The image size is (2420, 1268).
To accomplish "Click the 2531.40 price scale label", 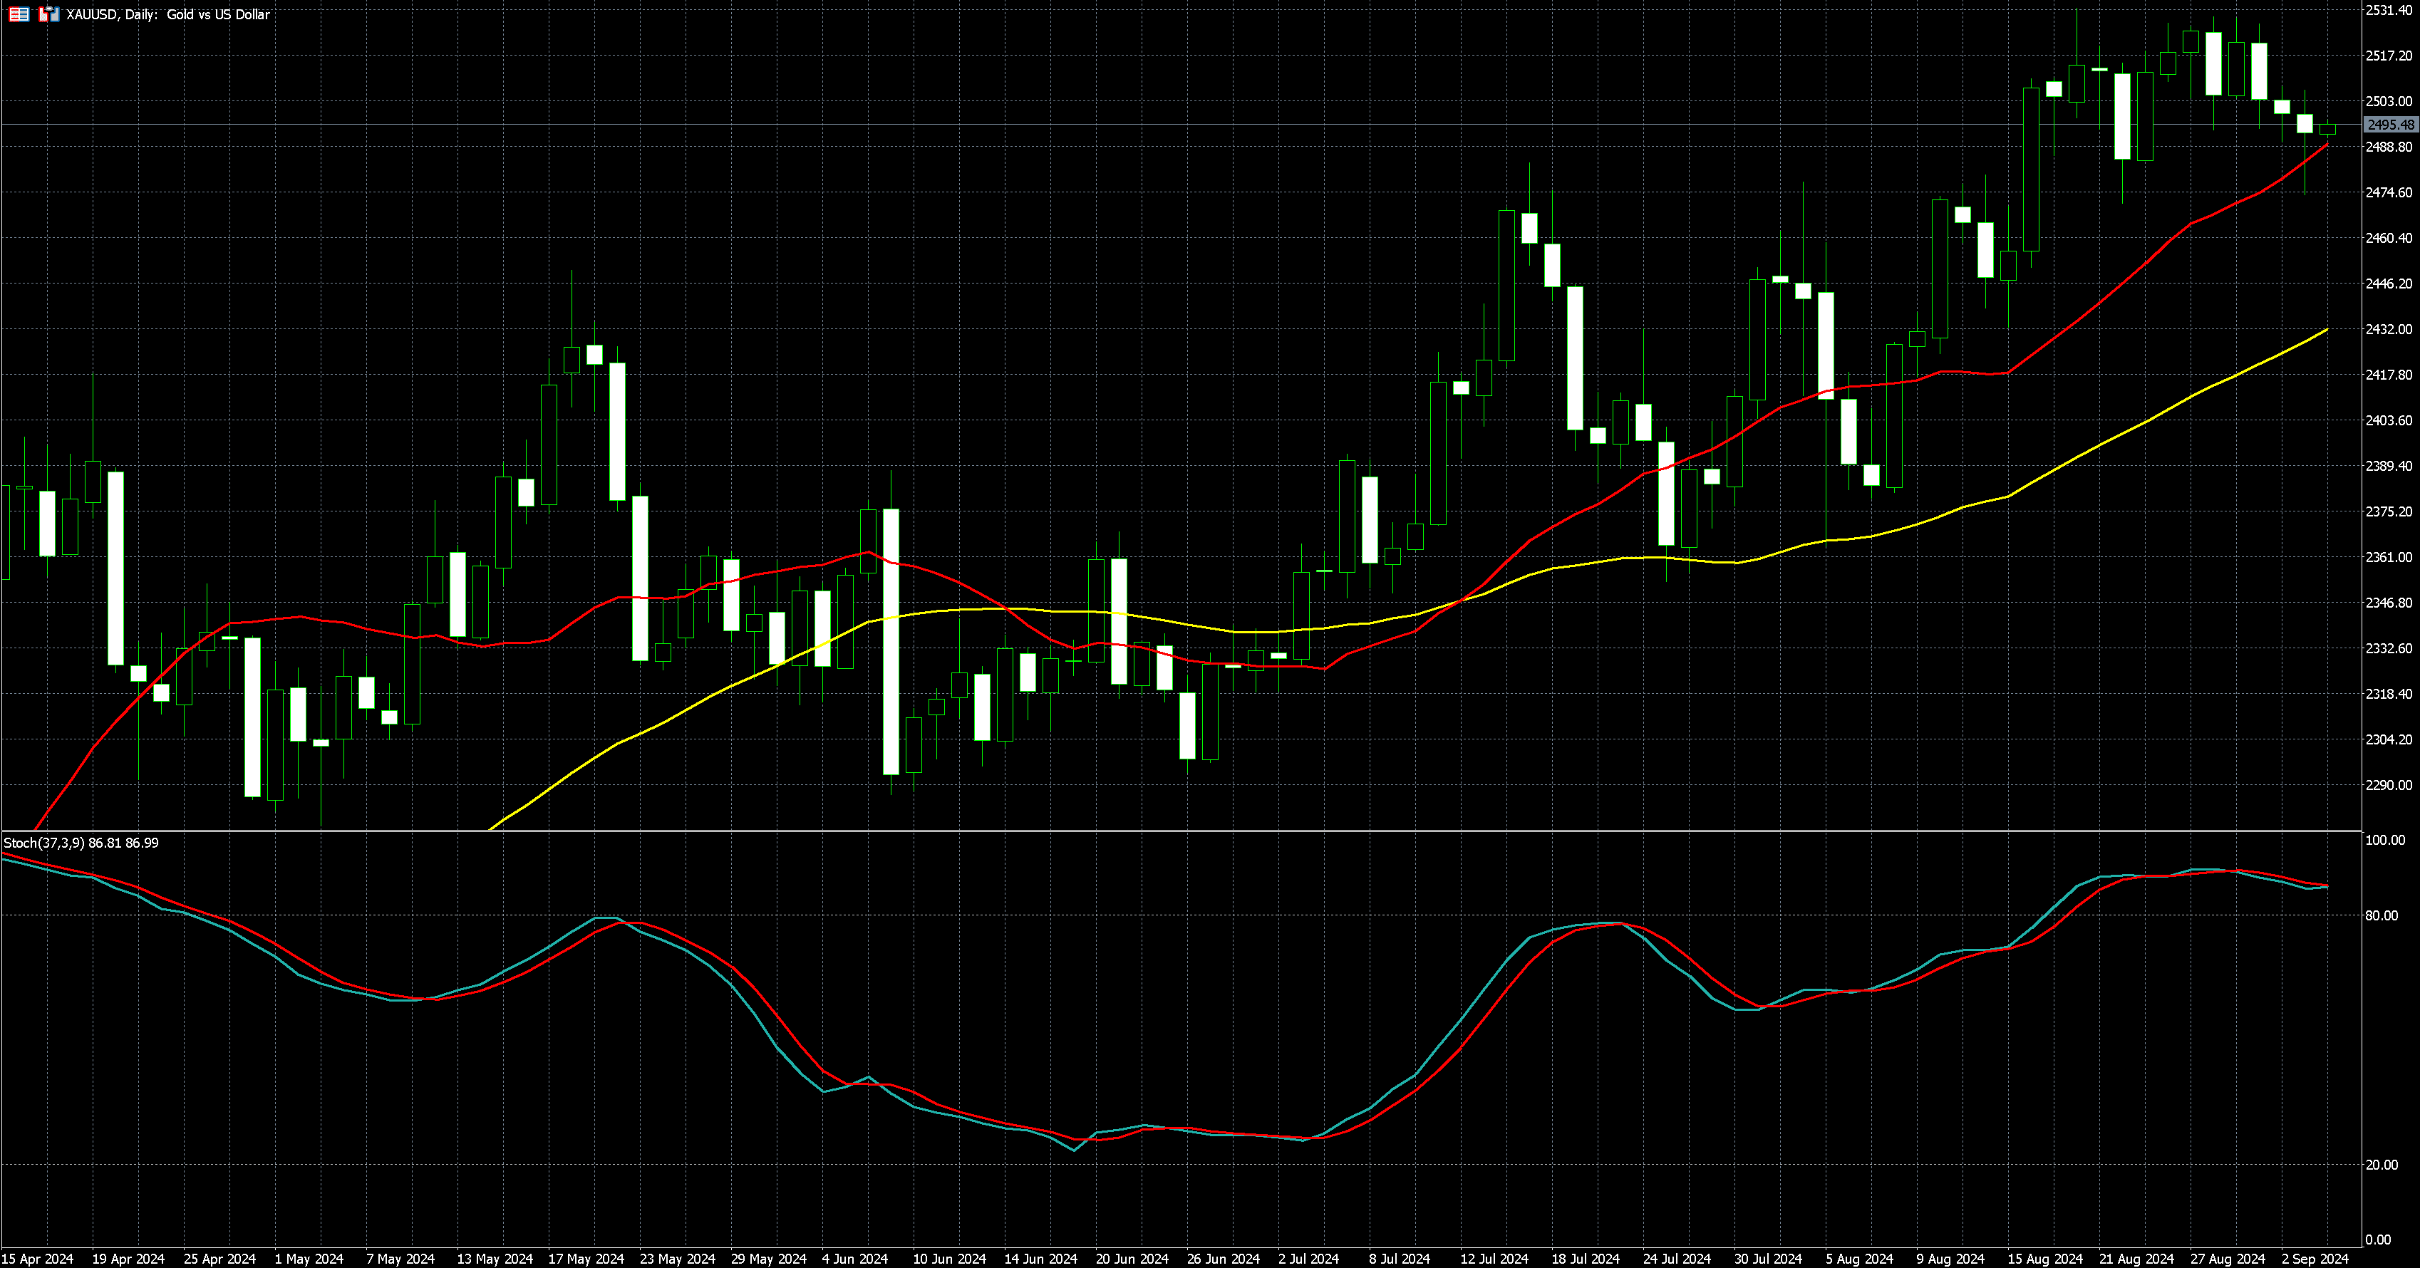I will coord(2388,9).
